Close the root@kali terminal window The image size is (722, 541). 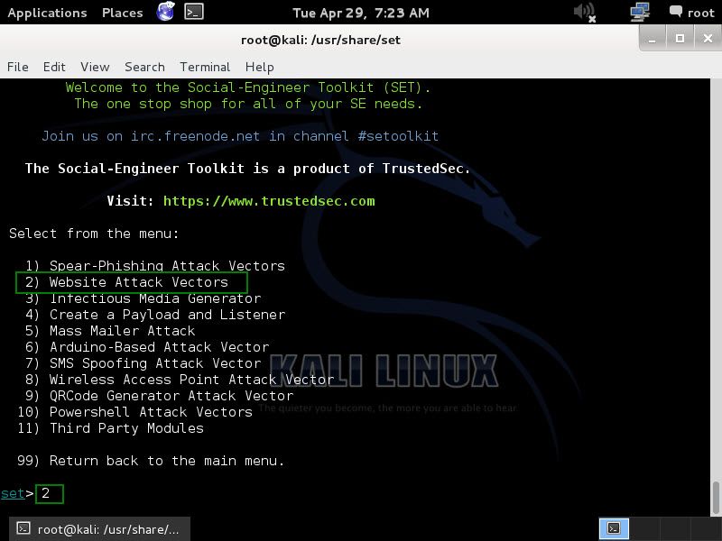(x=708, y=39)
